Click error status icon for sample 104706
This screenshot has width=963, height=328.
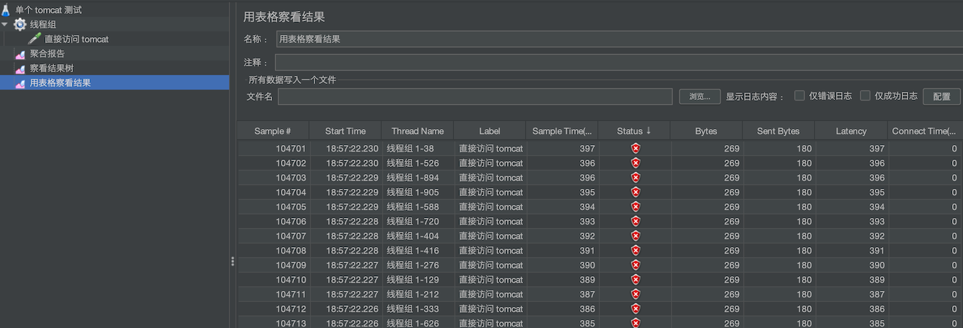(635, 222)
